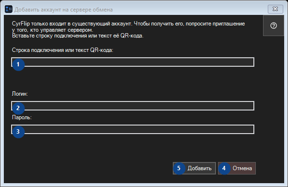This screenshot has height=187, width=288.
Task: Click the title text 'Добавить аккаунт на сервере обмена'
Action: click(63, 10)
